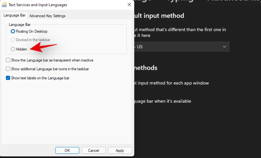Choose the Hidden language bar option

click(13, 49)
